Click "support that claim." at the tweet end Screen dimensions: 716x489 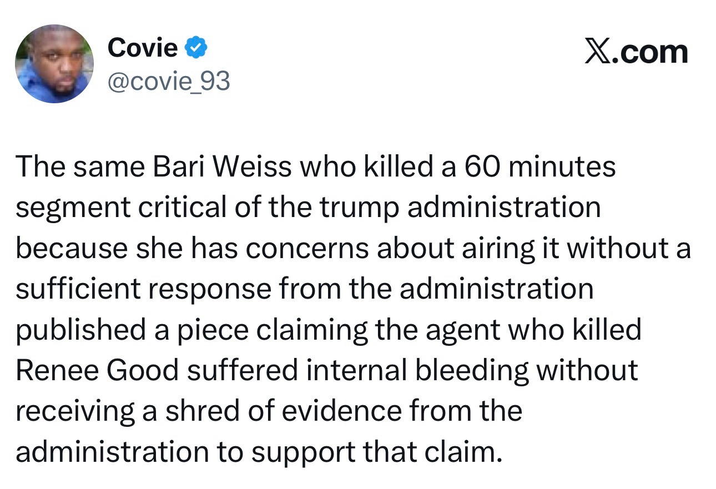[x=375, y=453]
